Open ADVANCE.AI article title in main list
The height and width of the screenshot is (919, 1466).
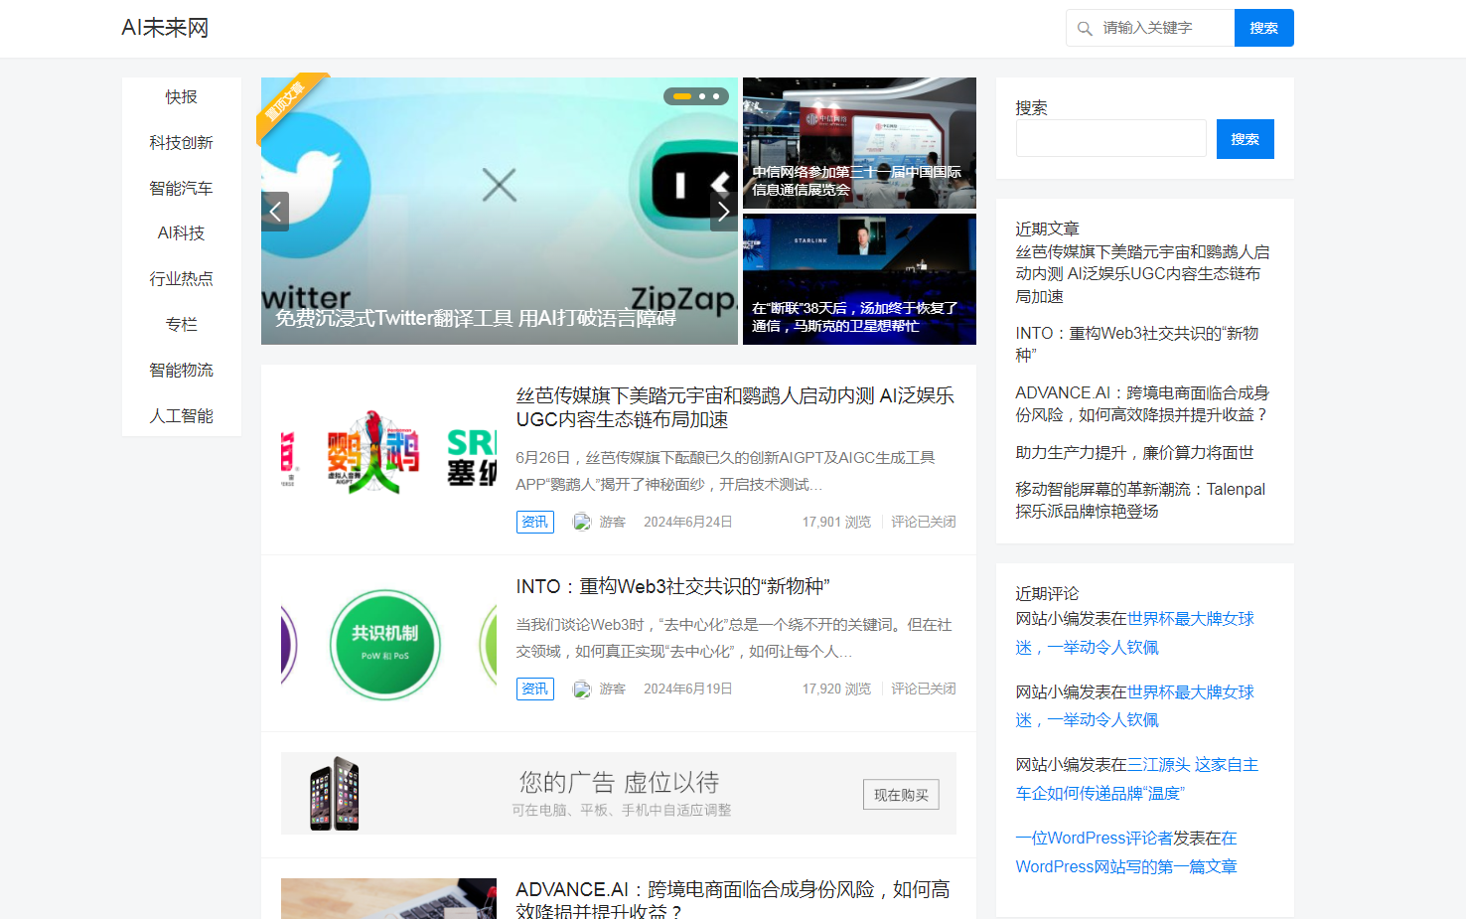point(733,900)
